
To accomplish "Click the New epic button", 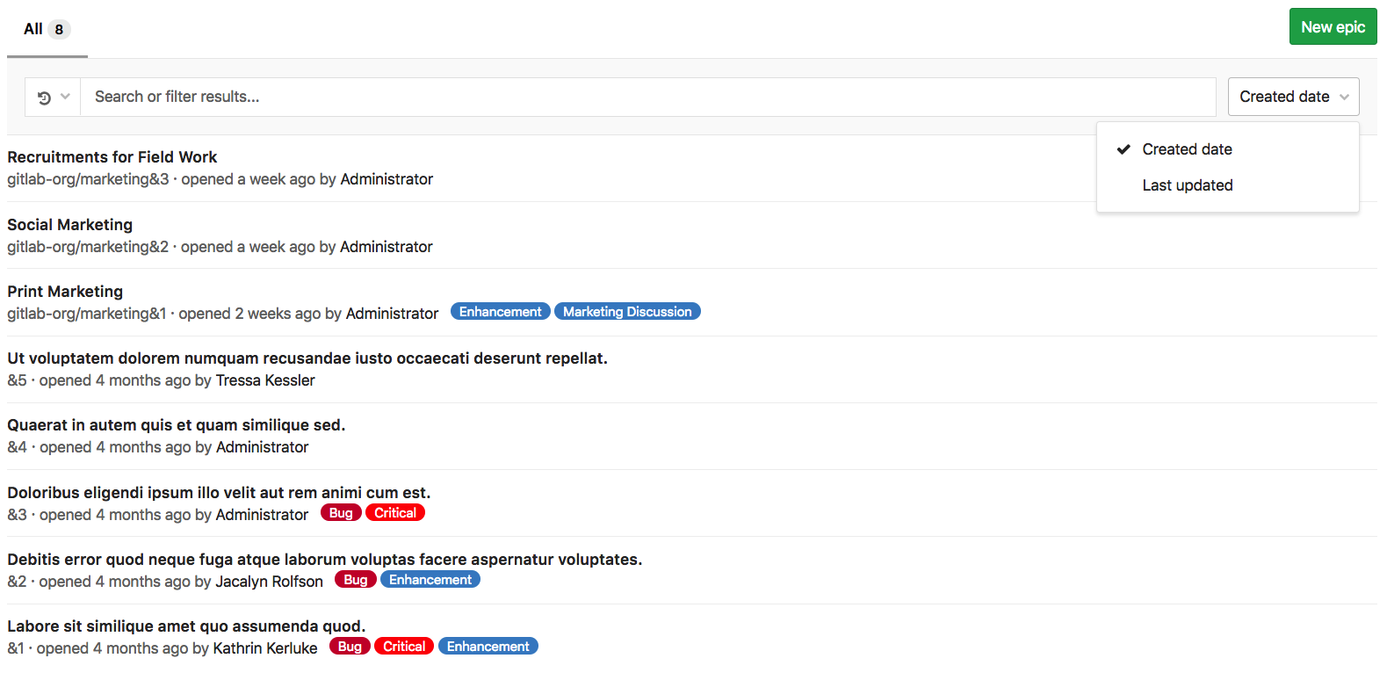I will [x=1332, y=27].
